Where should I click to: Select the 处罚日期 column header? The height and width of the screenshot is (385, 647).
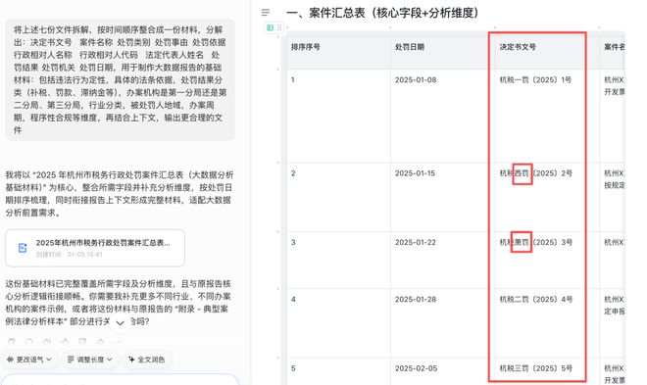(x=410, y=47)
